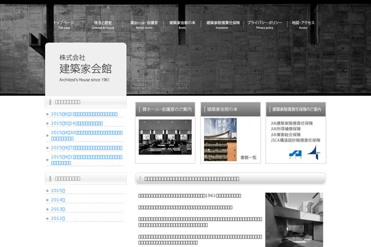
Task: Select the JIA建築家賠償責任保険 text line
Action: coord(292,123)
